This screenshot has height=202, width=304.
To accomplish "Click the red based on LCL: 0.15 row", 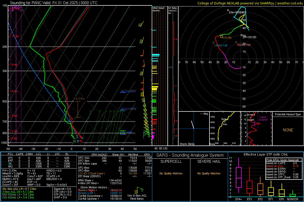I will coord(282,166).
